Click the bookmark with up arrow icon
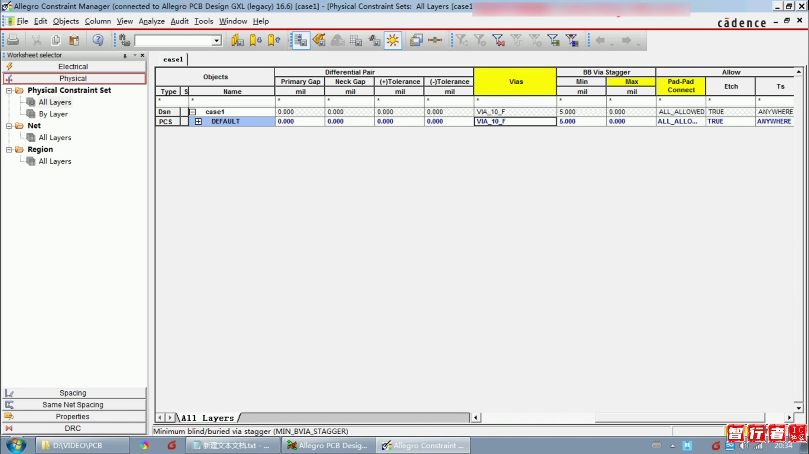The height and width of the screenshot is (454, 809). point(274,40)
